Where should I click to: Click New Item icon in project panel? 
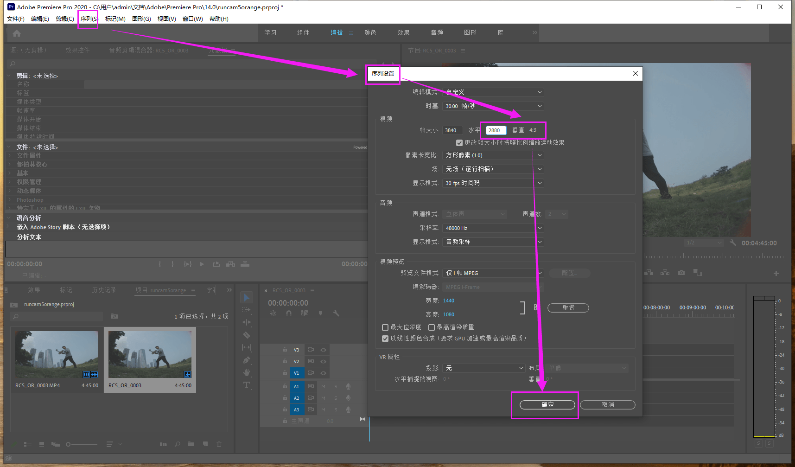point(205,444)
